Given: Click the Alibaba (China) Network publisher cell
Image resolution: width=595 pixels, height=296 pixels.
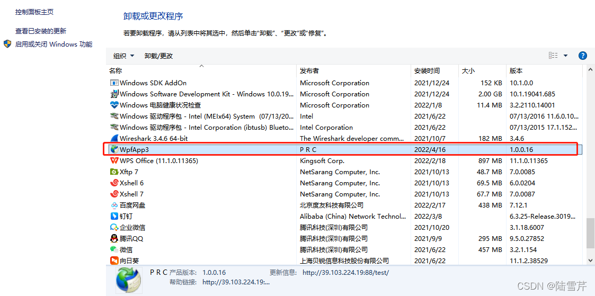Looking at the screenshot, I should click(353, 217).
